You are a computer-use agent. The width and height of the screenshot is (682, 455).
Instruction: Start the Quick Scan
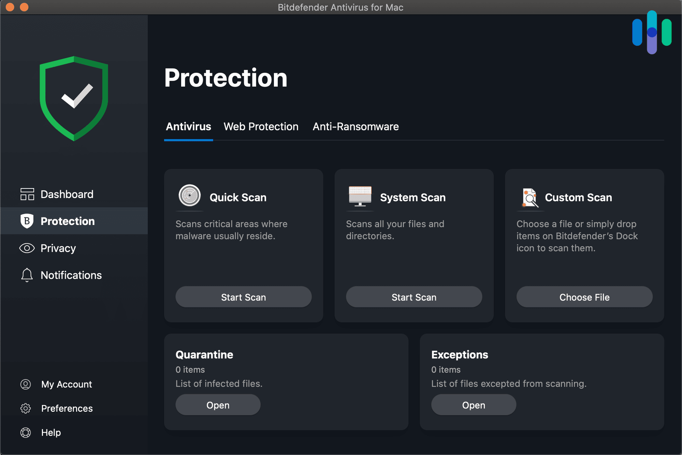click(244, 297)
